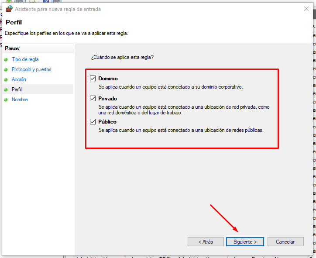Jump to the Acción step
The width and height of the screenshot is (316, 258).
19,79
